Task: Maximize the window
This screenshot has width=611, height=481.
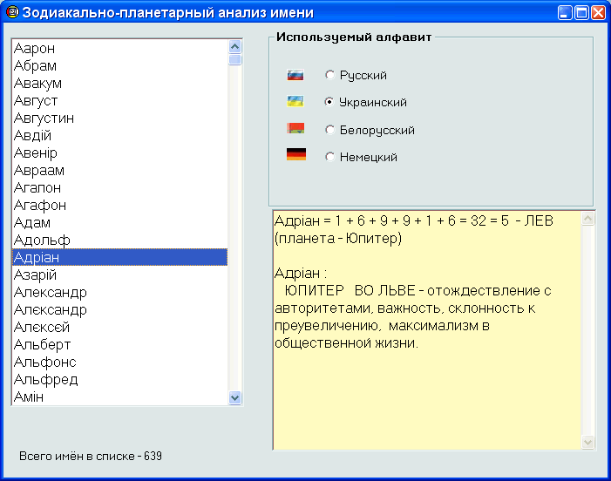Action: pos(581,12)
